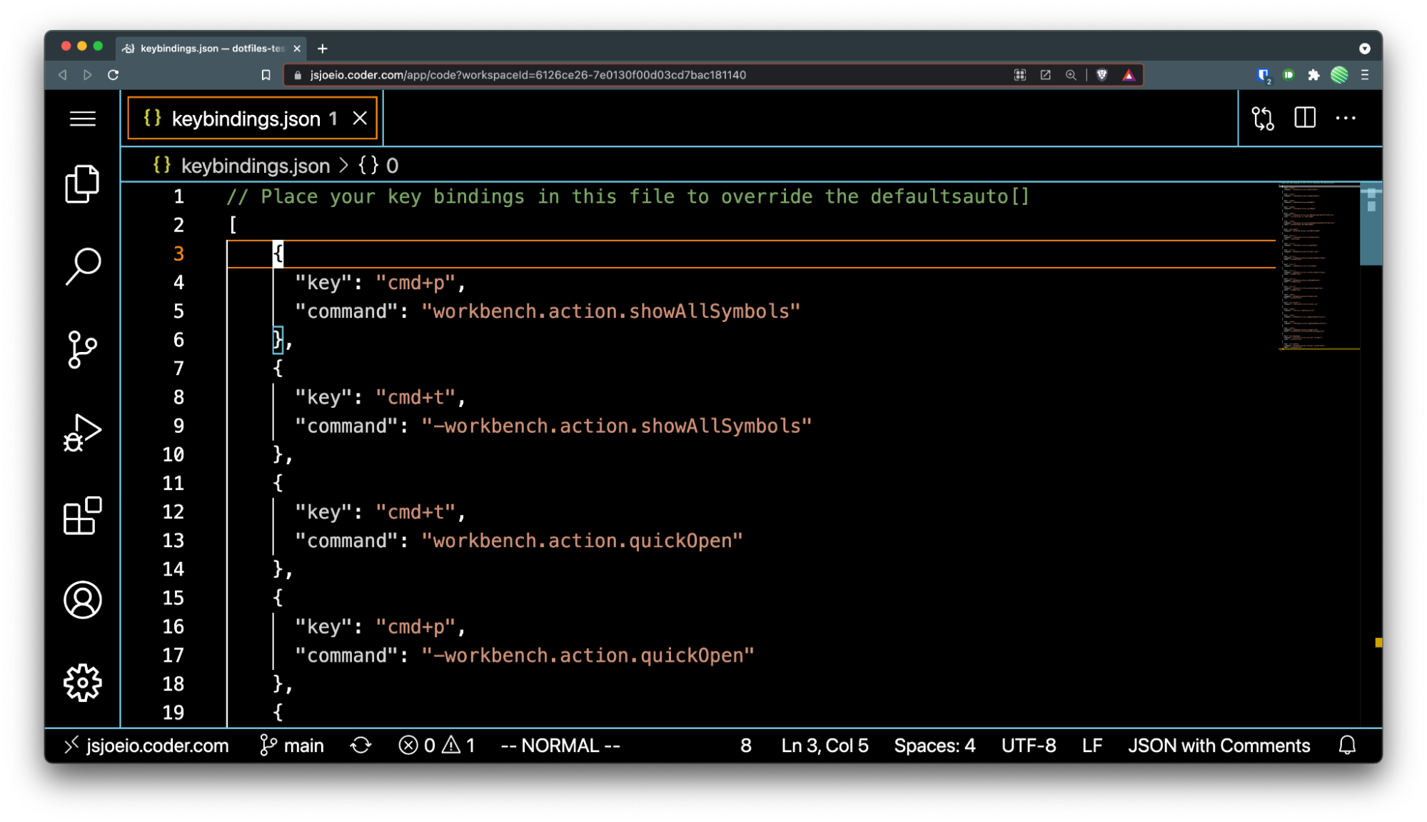Open the Manage settings gear
The width and height of the screenshot is (1427, 822).
tap(81, 683)
